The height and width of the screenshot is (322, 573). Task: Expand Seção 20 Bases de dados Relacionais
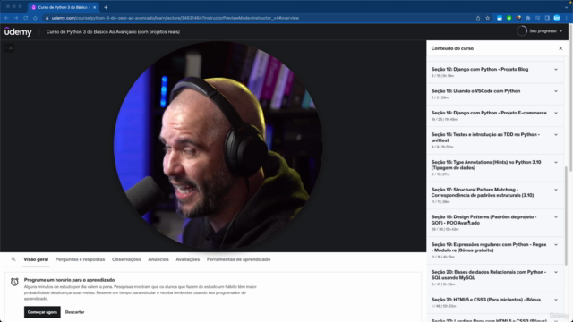(556, 272)
